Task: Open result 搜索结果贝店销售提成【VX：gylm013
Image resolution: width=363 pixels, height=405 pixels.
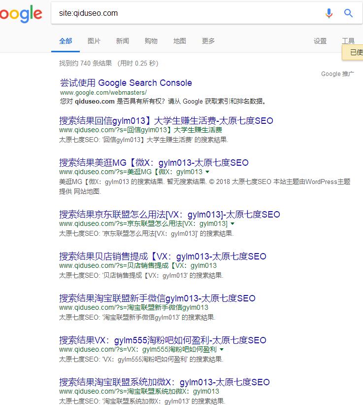Action: click(163, 257)
